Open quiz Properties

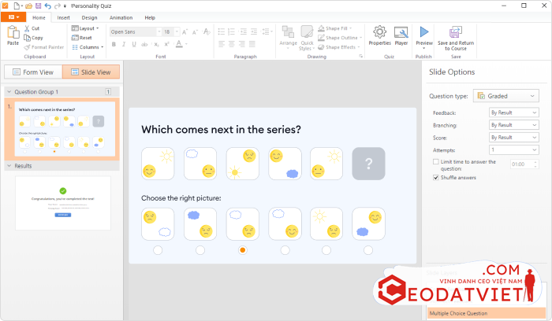click(x=379, y=35)
